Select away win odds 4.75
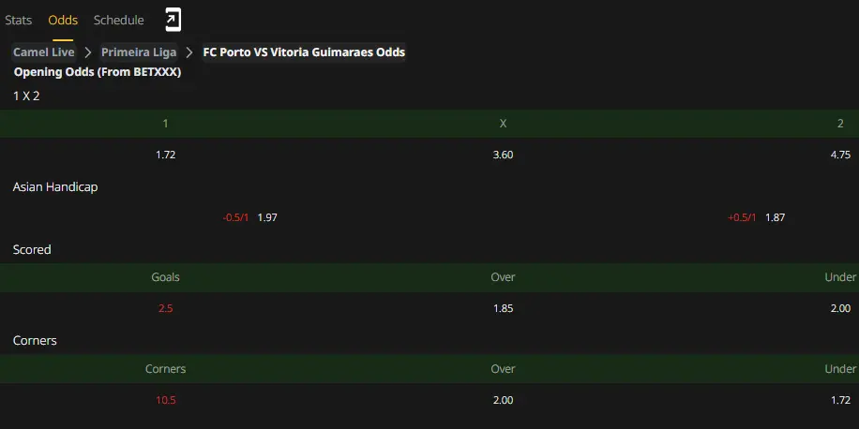 (840, 155)
